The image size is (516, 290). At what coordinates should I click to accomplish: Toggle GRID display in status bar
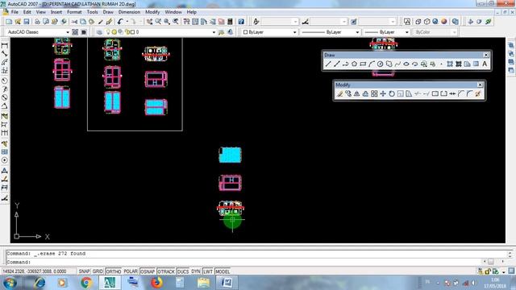(98, 271)
